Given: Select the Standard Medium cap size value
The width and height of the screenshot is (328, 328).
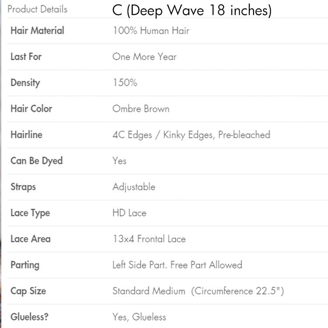Looking at the screenshot, I should (x=150, y=291).
